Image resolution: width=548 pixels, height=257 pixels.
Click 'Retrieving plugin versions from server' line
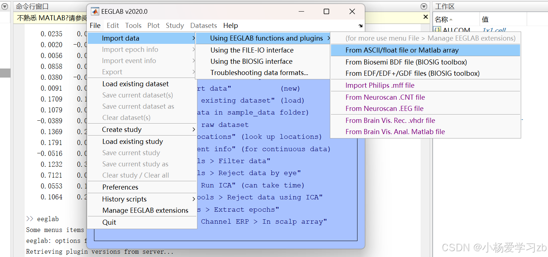[100, 252]
